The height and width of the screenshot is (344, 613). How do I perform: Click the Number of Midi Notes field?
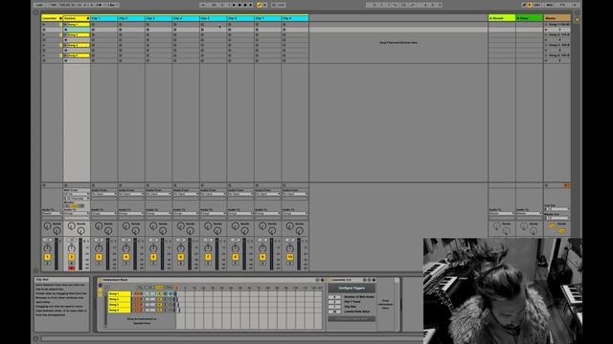coord(334,297)
